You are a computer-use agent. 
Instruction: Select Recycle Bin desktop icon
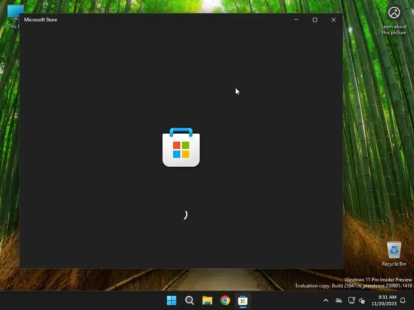click(394, 253)
